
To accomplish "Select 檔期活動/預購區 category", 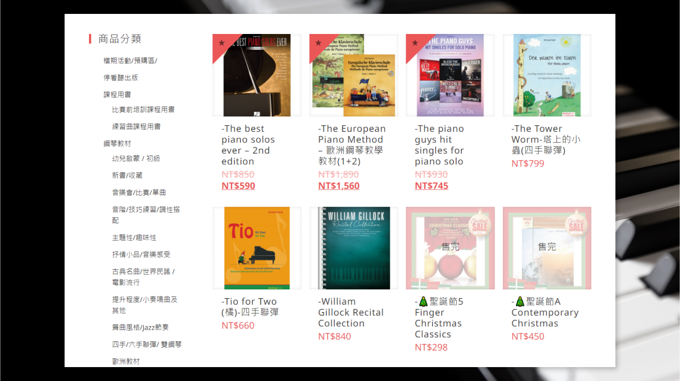I will tap(130, 61).
